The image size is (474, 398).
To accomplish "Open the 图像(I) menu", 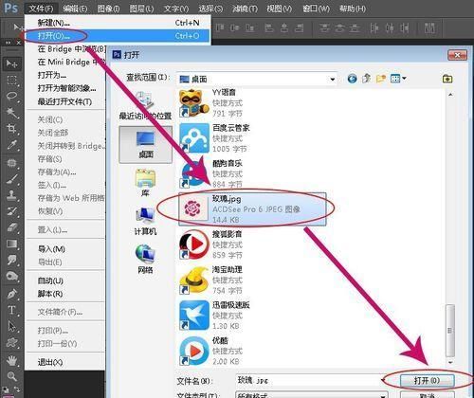I will [108, 9].
